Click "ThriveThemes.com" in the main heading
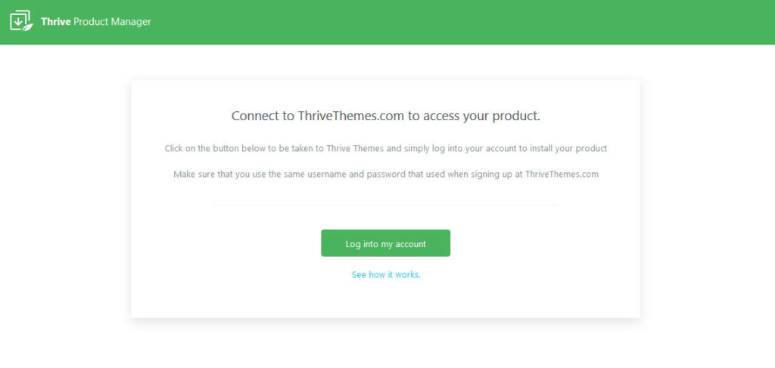 [x=351, y=116]
